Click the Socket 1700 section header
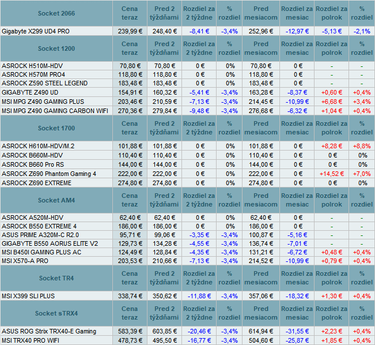This screenshot has width=375, height=345. click(x=56, y=128)
